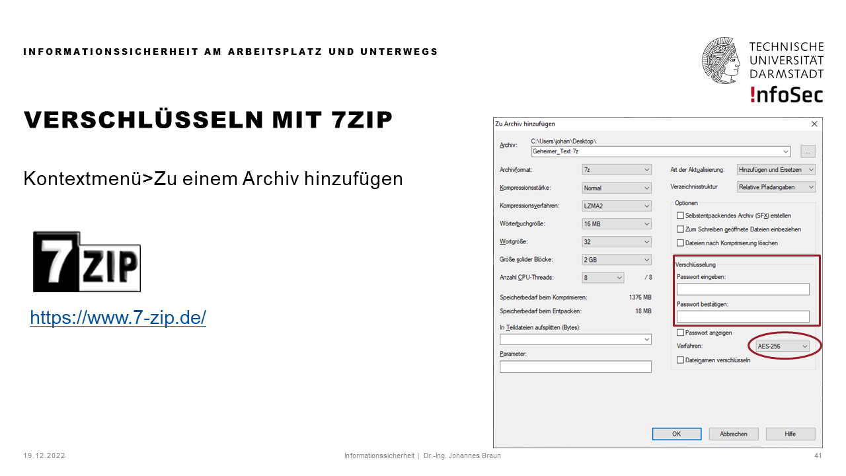Viewport: 846px width, 476px height.
Task: Open the archive browse "..." button
Action: pyautogui.click(x=808, y=151)
